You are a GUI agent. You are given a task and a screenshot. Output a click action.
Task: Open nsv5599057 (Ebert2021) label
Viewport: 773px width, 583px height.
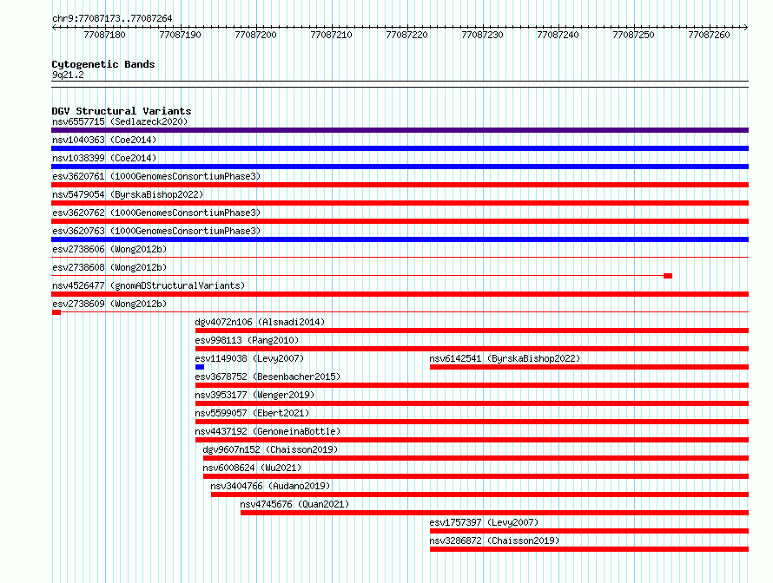coord(252,413)
